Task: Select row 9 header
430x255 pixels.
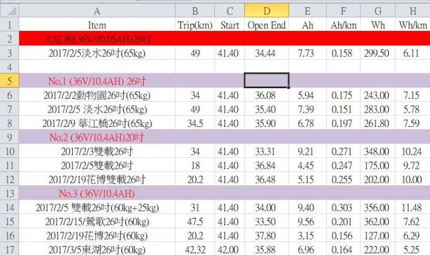Action: (x=10, y=137)
